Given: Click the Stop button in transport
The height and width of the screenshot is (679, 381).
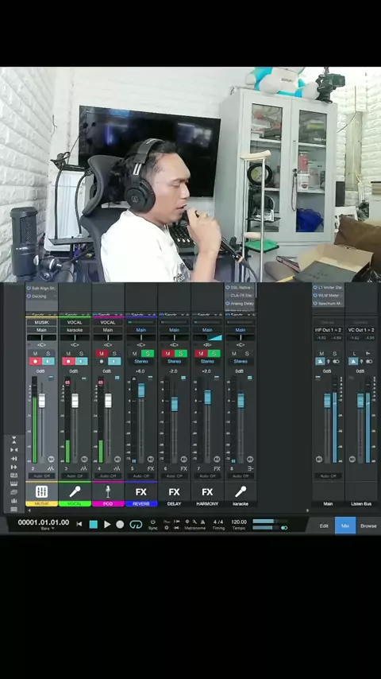Looking at the screenshot, I should 94,525.
